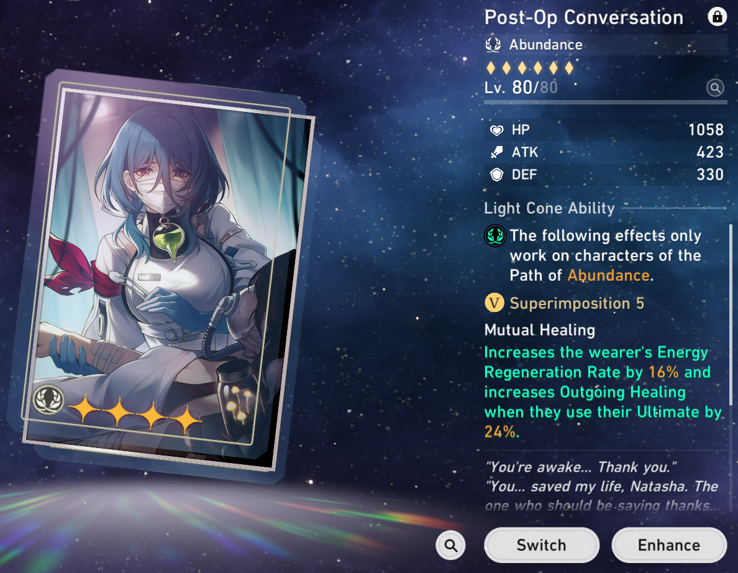Image resolution: width=738 pixels, height=573 pixels.
Task: Select the Light Cone Ability header
Action: point(549,208)
